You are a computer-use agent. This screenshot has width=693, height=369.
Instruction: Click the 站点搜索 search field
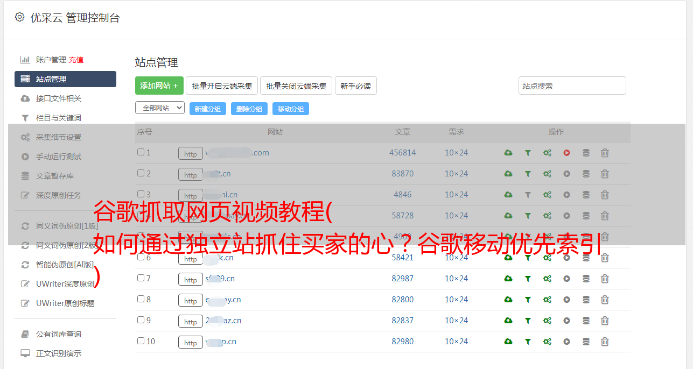(x=572, y=86)
